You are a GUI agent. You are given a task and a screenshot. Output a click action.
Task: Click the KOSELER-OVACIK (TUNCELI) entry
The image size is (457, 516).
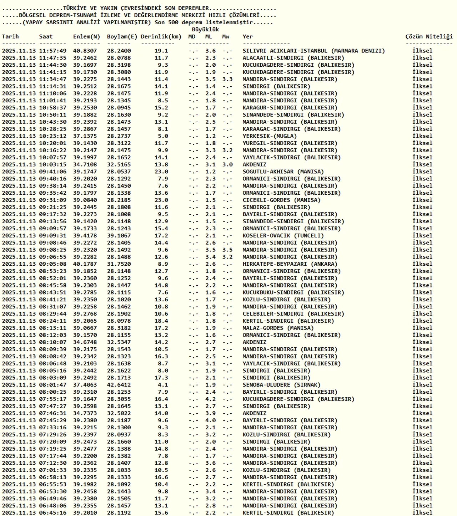click(283, 235)
